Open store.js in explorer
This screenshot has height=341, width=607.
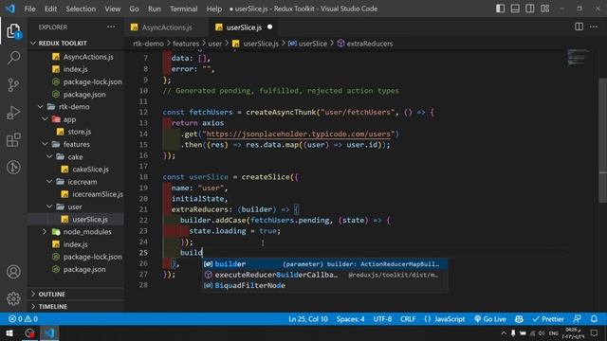click(76, 132)
